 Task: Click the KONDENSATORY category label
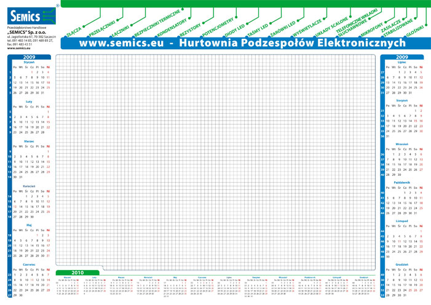[172, 28]
